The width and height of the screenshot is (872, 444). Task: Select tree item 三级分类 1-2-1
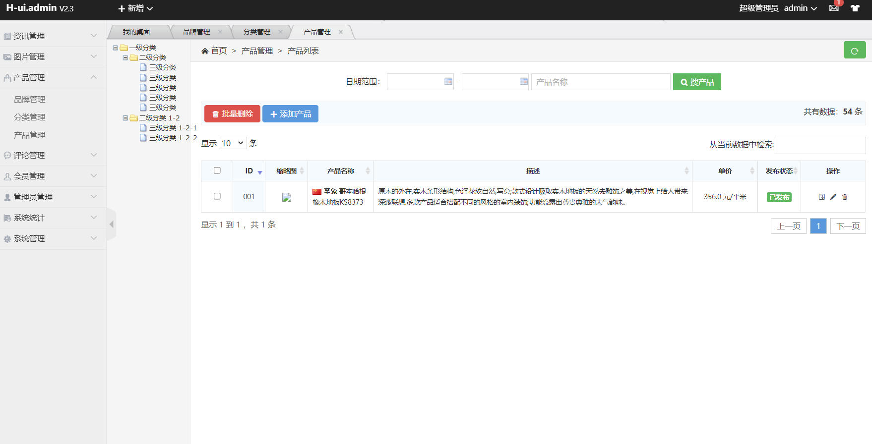173,128
